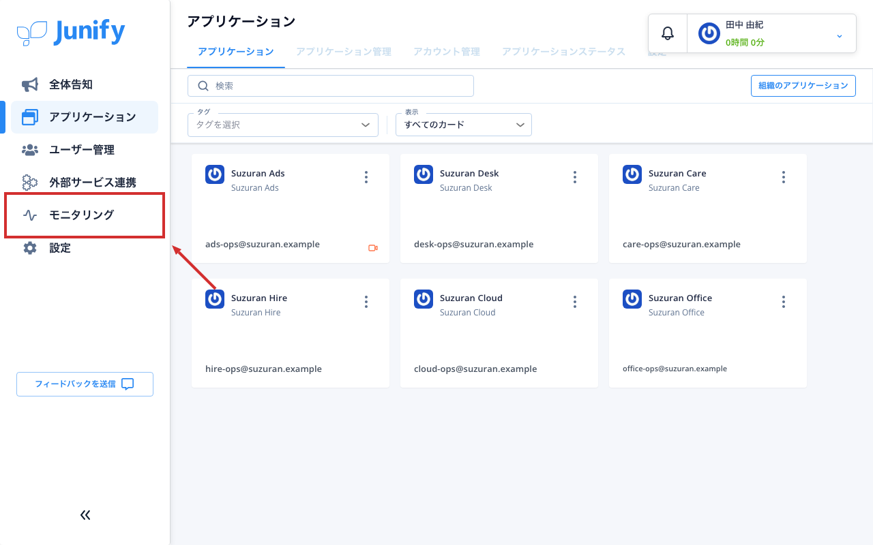Click the 検索 search field
The width and height of the screenshot is (873, 545).
[x=331, y=86]
